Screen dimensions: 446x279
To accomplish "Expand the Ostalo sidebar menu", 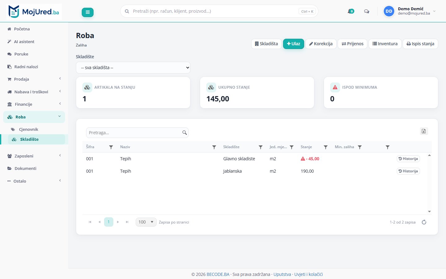I will (x=34, y=181).
